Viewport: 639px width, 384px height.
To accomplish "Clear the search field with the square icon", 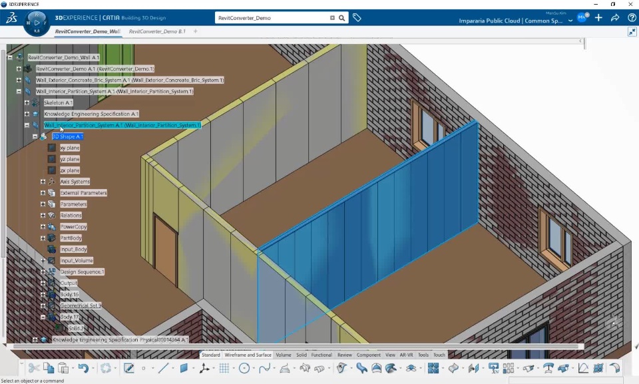I will (x=332, y=18).
